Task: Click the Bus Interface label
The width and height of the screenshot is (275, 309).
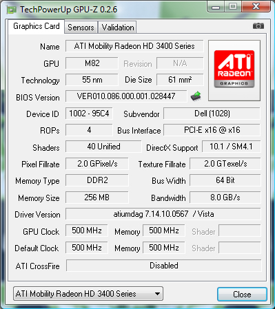Action: pos(139,131)
